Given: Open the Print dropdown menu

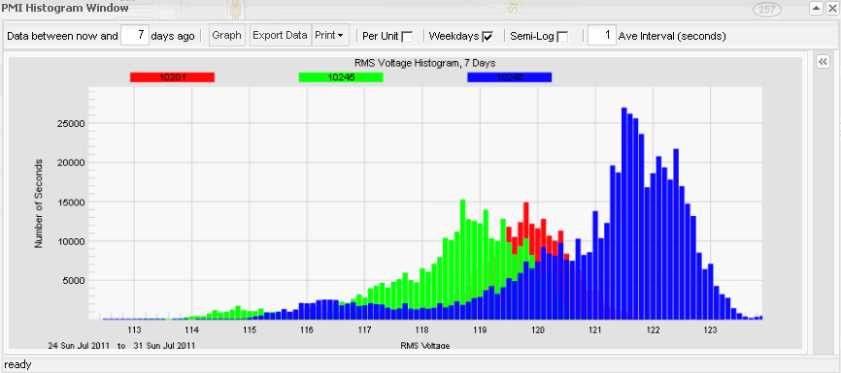Looking at the screenshot, I should pos(330,36).
